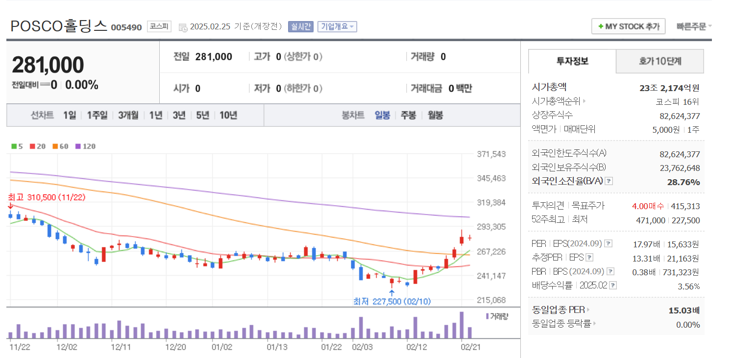The height and width of the screenshot is (358, 732).
Task: Click the question mark beside 추정PER EPS
Action: 589,258
